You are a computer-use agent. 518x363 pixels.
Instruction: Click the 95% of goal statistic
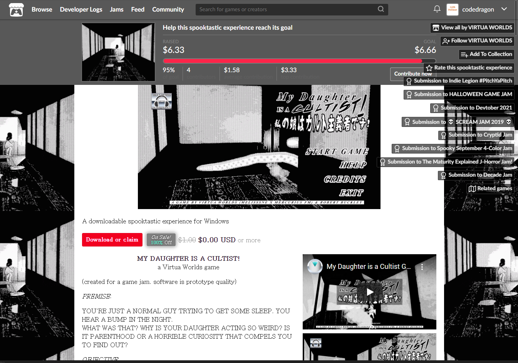click(x=169, y=70)
